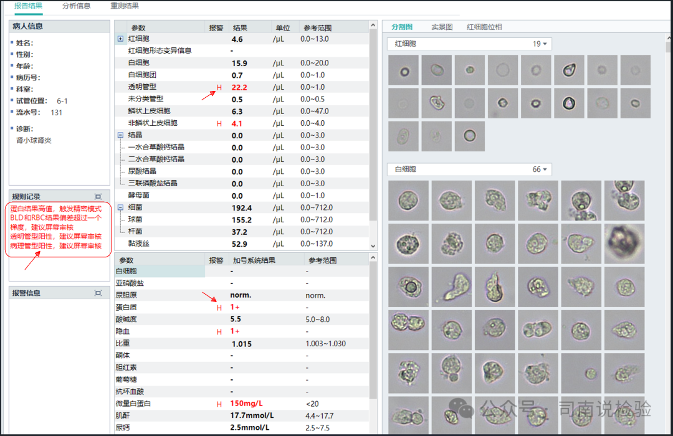Open the 红细胞位相 tab
Image resolution: width=673 pixels, height=436 pixels.
[484, 27]
